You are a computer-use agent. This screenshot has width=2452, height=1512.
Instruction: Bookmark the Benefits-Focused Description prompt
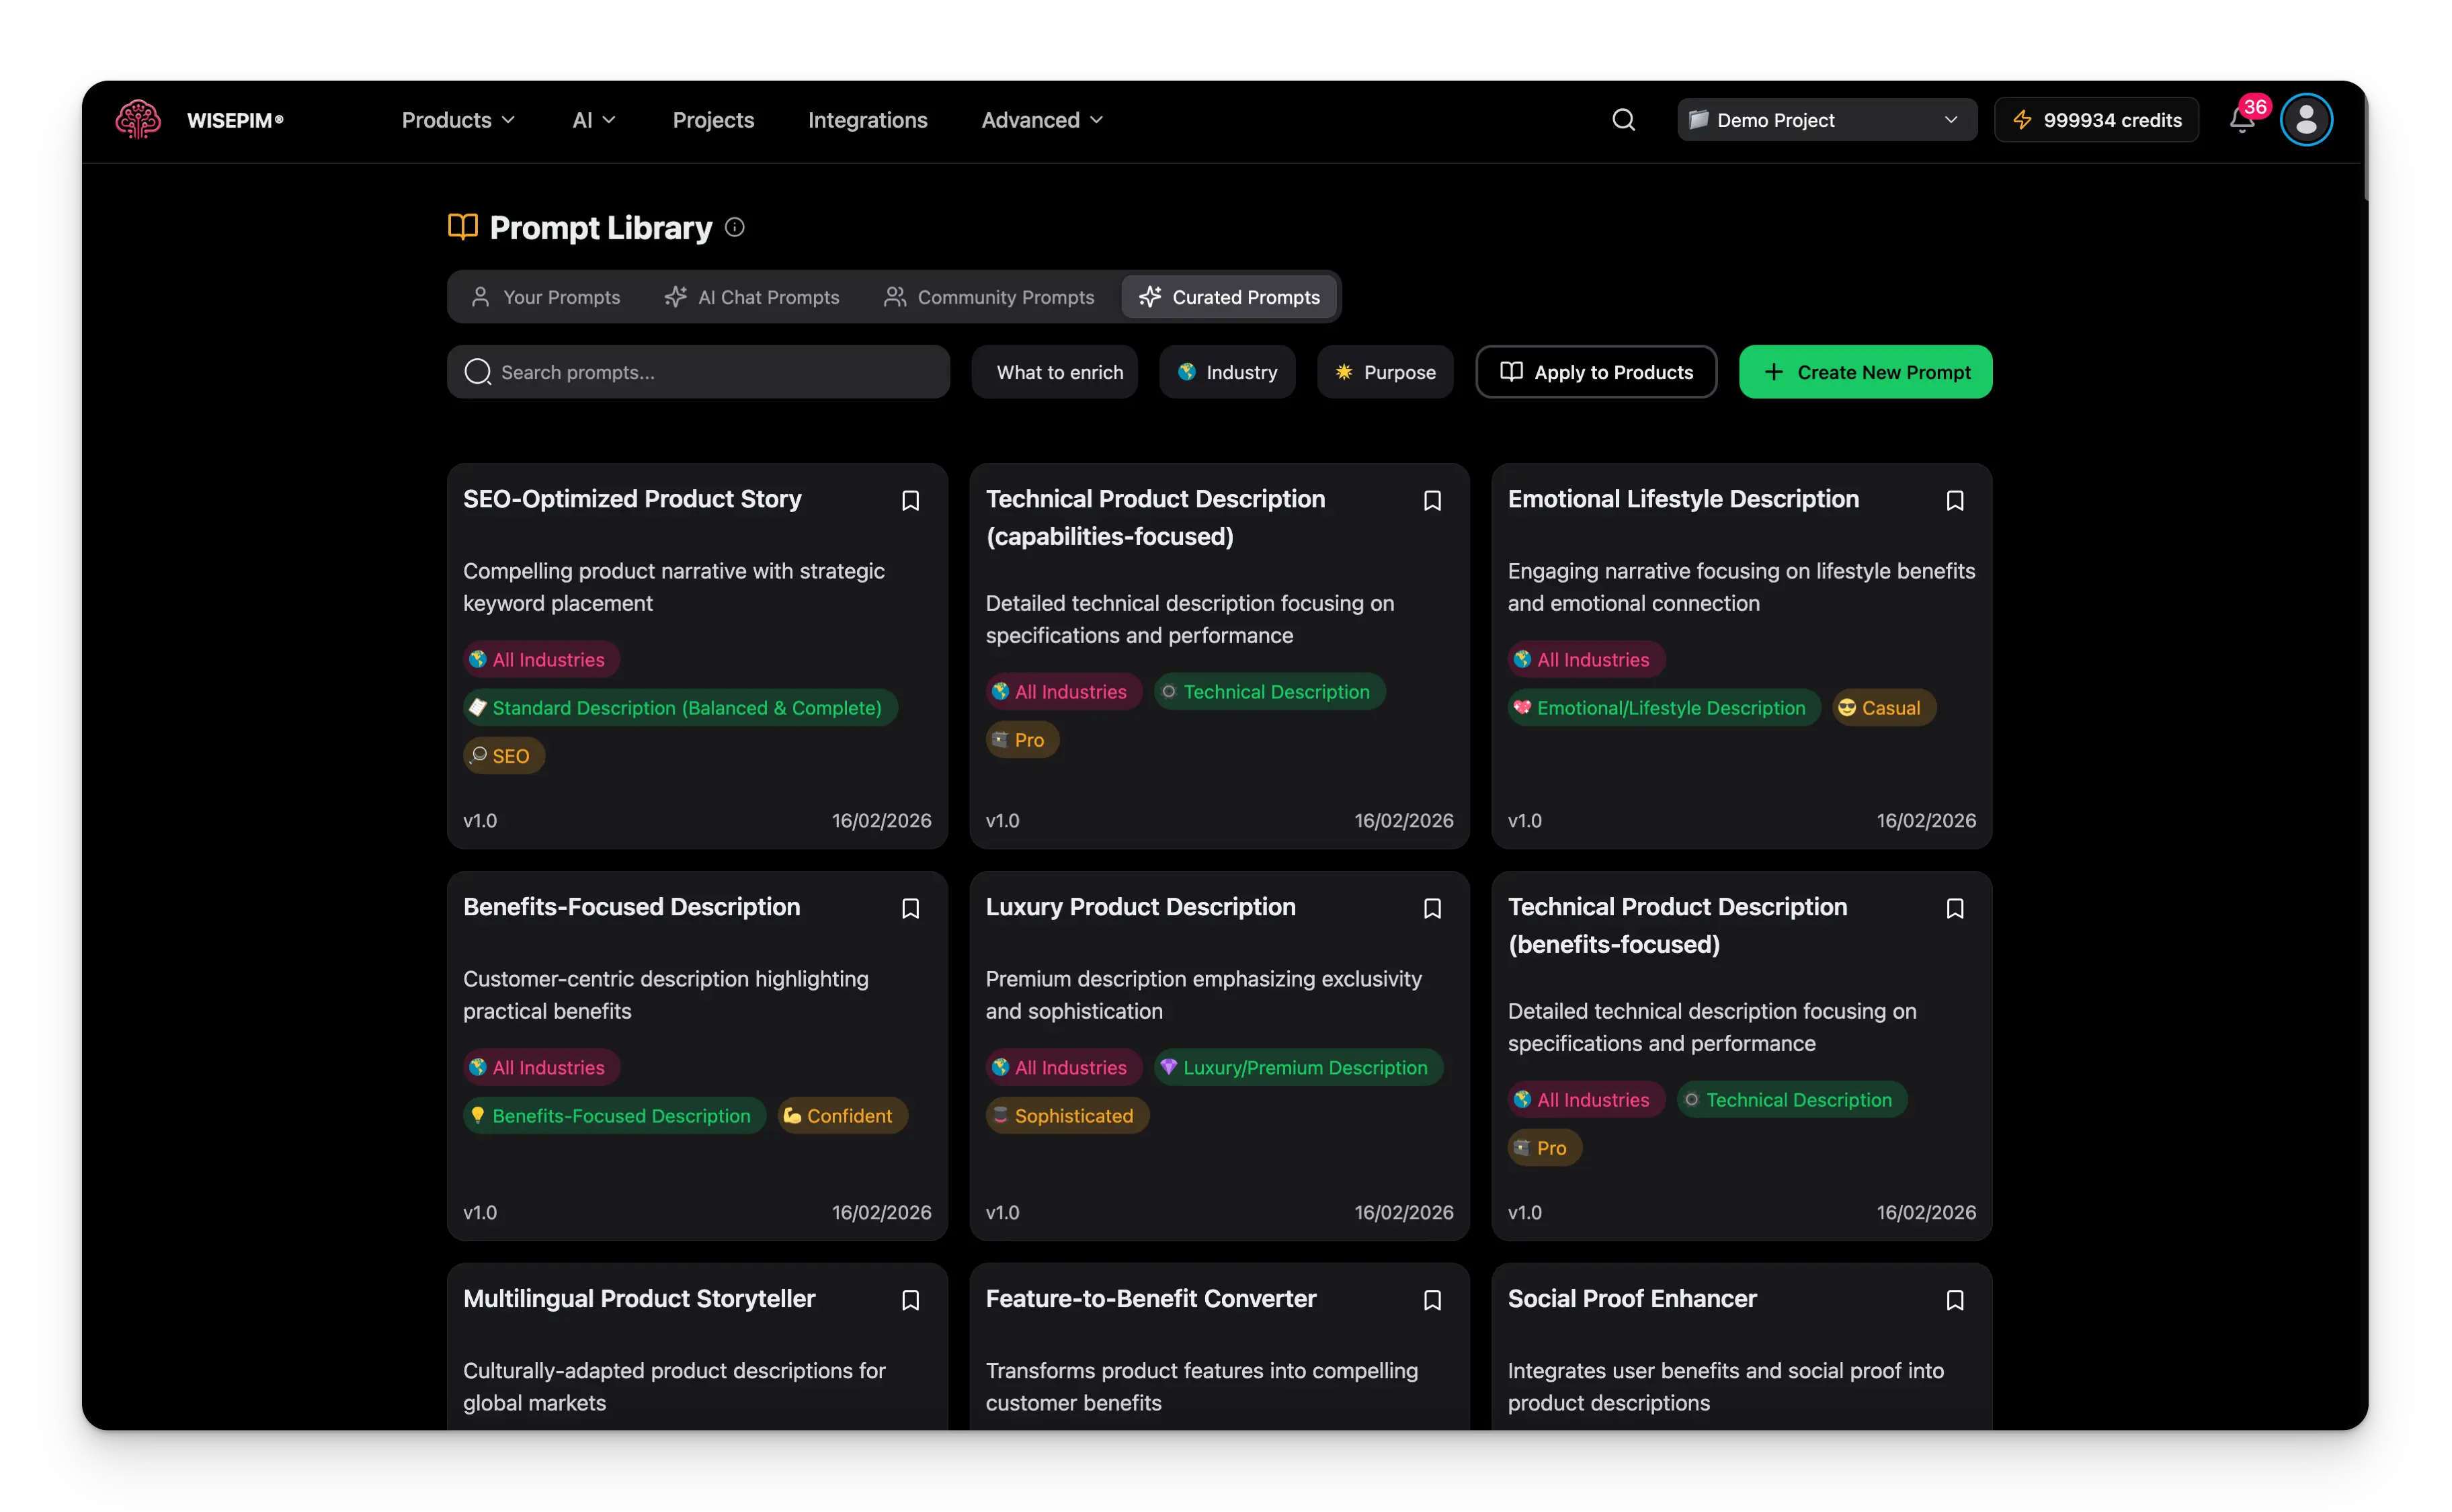click(x=910, y=908)
